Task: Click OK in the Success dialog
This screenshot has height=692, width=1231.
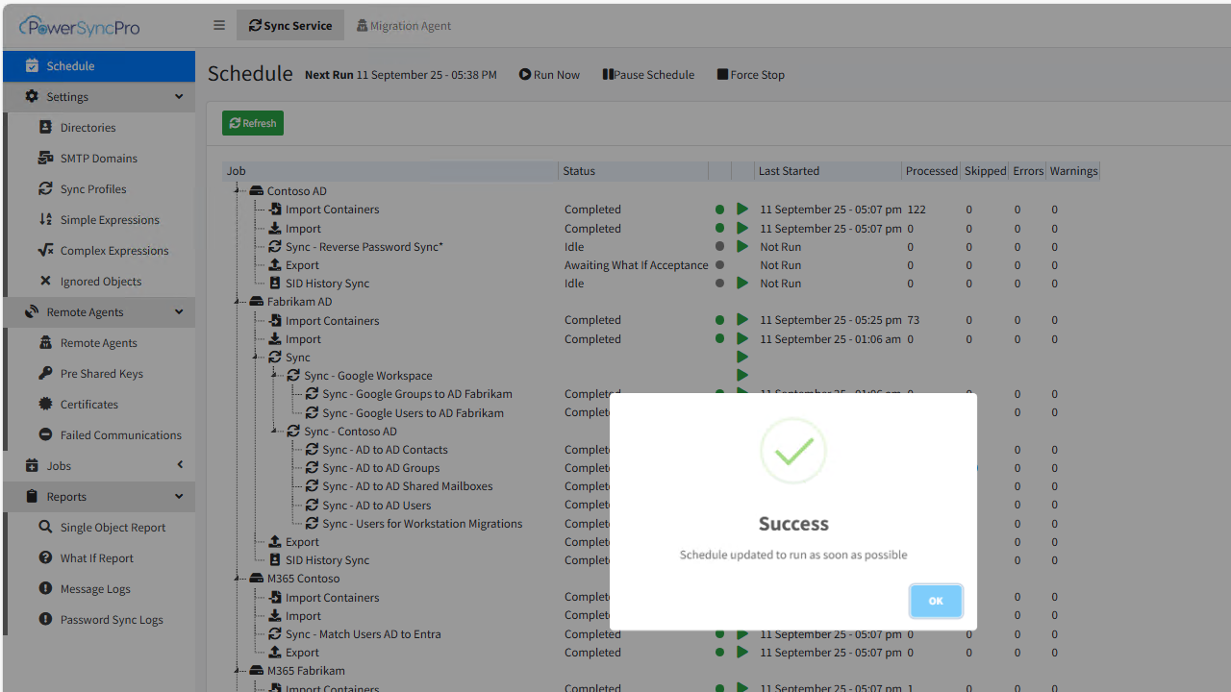Action: [936, 601]
